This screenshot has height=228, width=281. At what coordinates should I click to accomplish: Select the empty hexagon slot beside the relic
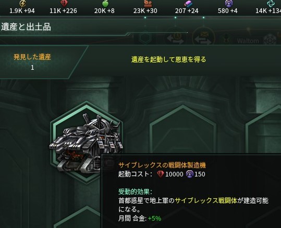183,129
